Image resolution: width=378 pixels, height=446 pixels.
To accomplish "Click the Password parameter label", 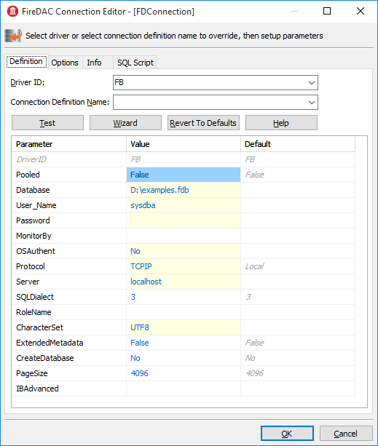I will tap(33, 220).
